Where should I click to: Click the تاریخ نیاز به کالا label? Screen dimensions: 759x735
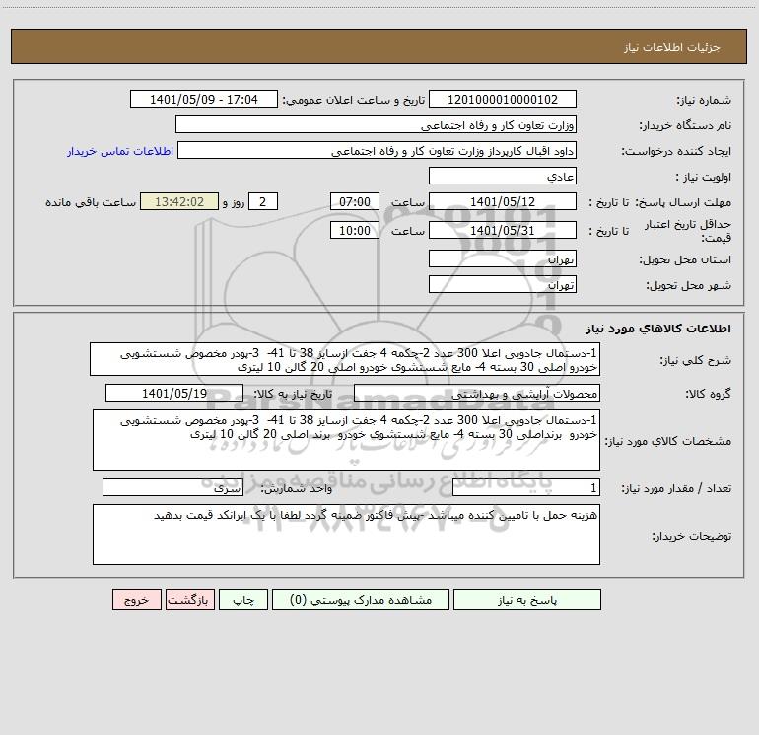point(294,394)
